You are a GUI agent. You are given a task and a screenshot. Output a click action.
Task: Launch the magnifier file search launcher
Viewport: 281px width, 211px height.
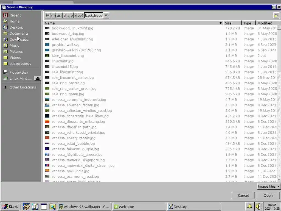53,207
